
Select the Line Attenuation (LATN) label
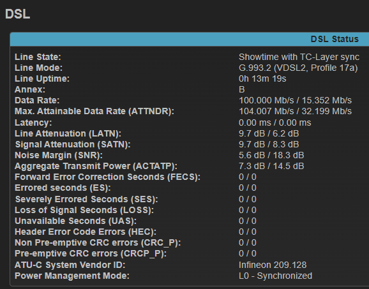pos(68,133)
